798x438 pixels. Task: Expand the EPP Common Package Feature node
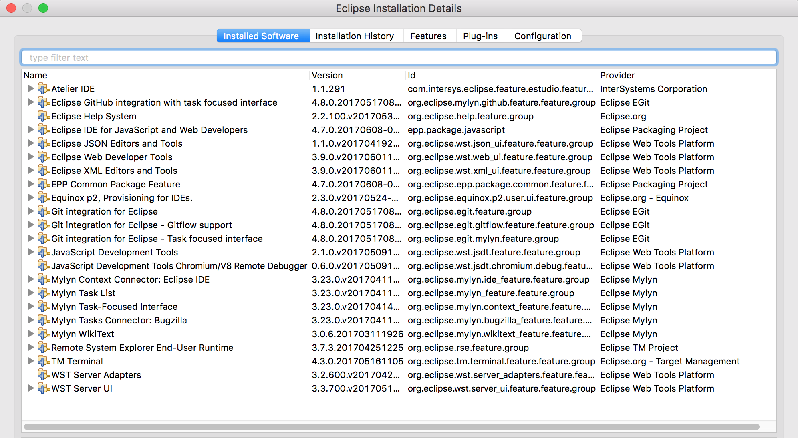point(31,184)
